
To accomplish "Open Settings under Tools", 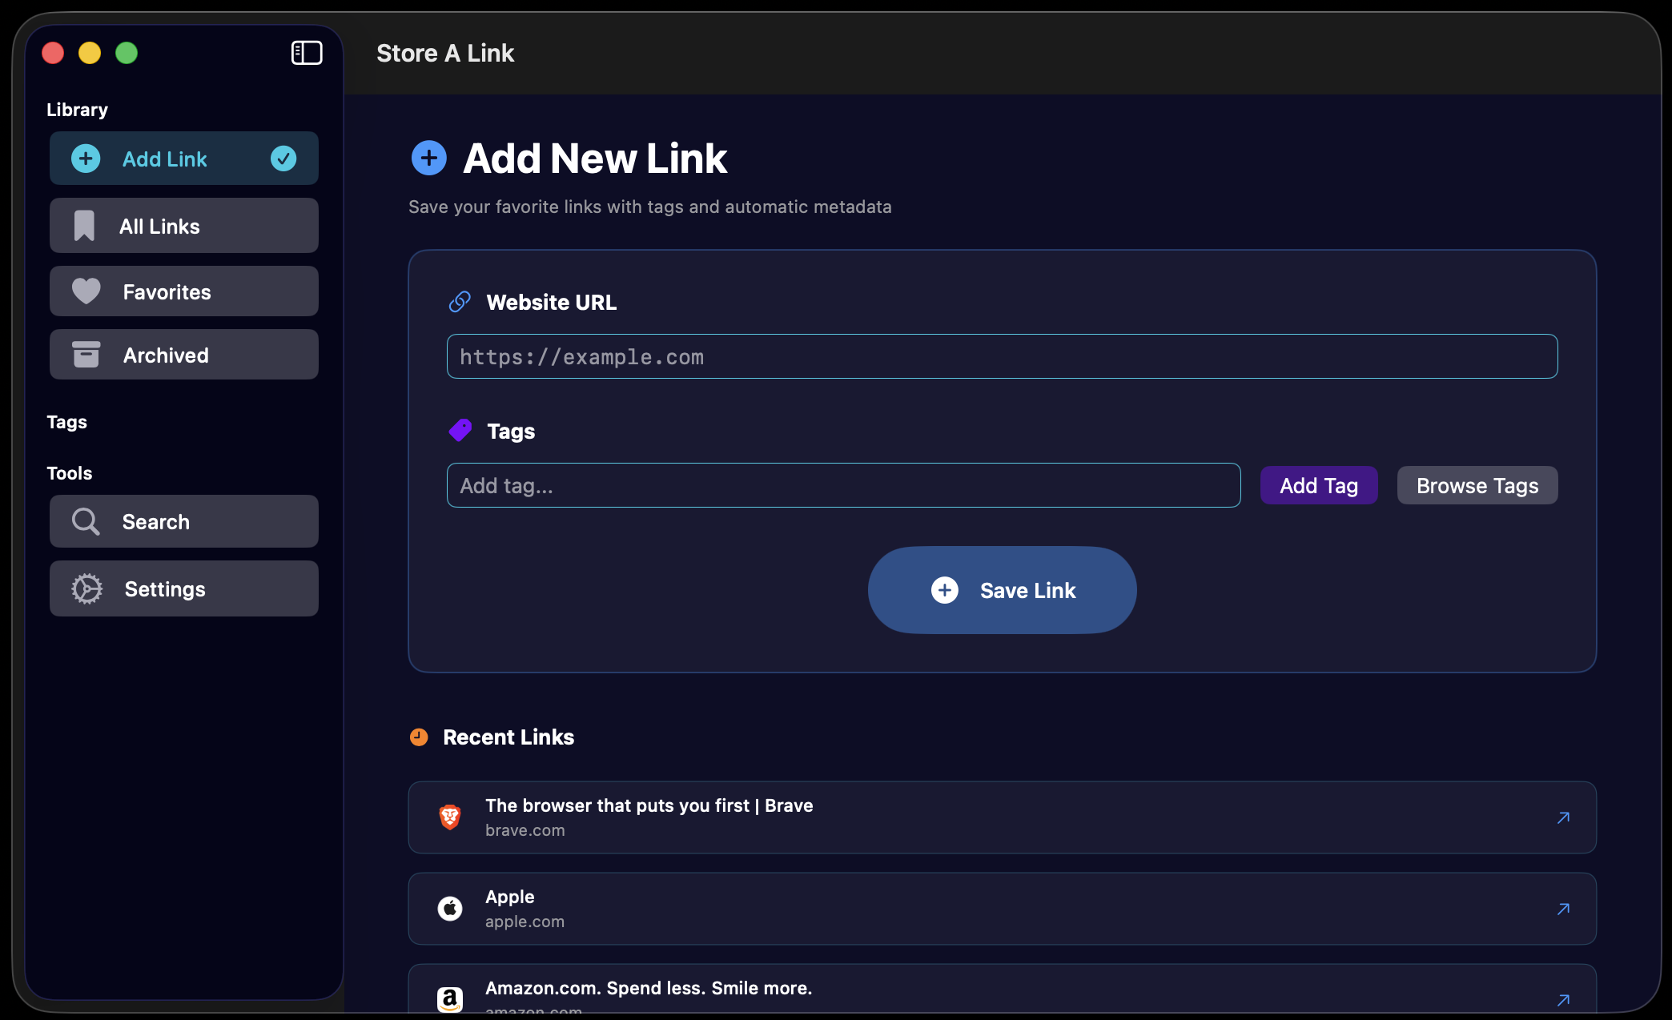I will (184, 588).
